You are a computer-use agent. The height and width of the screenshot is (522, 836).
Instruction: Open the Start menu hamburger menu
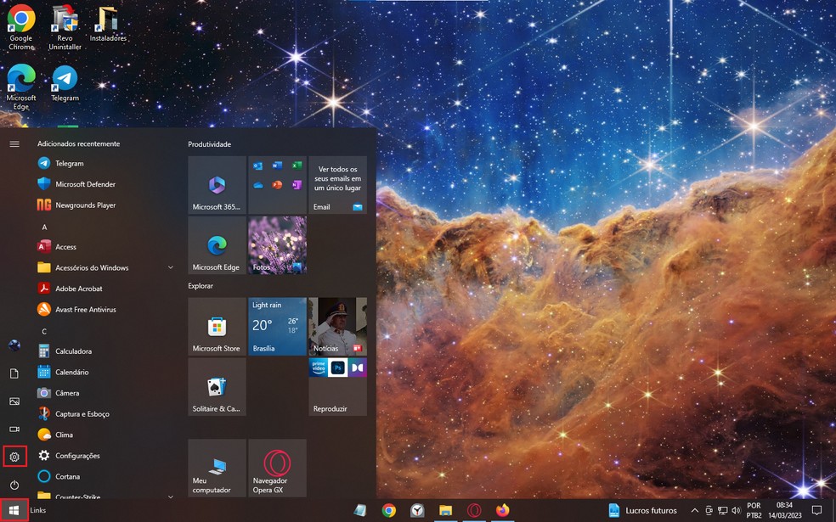(x=14, y=143)
